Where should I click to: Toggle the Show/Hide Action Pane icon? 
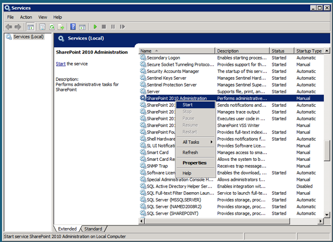point(82,27)
